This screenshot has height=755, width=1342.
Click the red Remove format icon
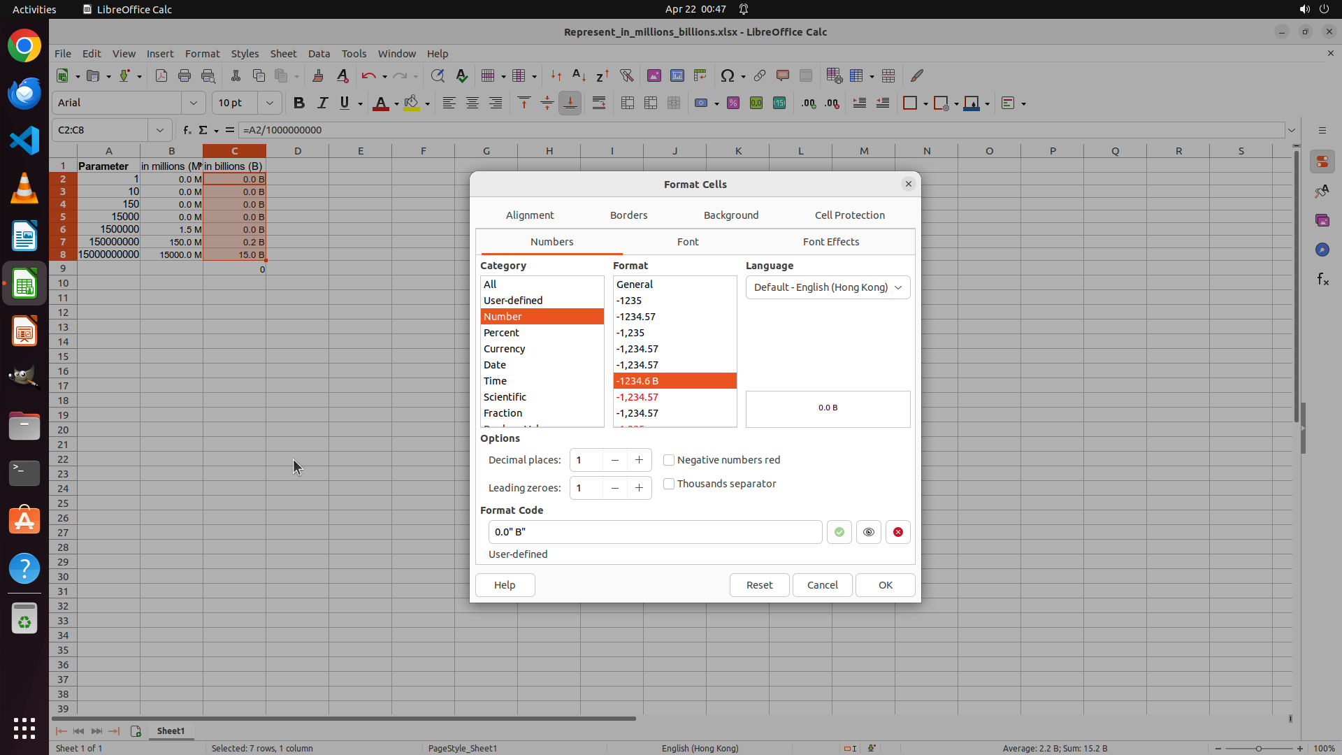tap(897, 532)
